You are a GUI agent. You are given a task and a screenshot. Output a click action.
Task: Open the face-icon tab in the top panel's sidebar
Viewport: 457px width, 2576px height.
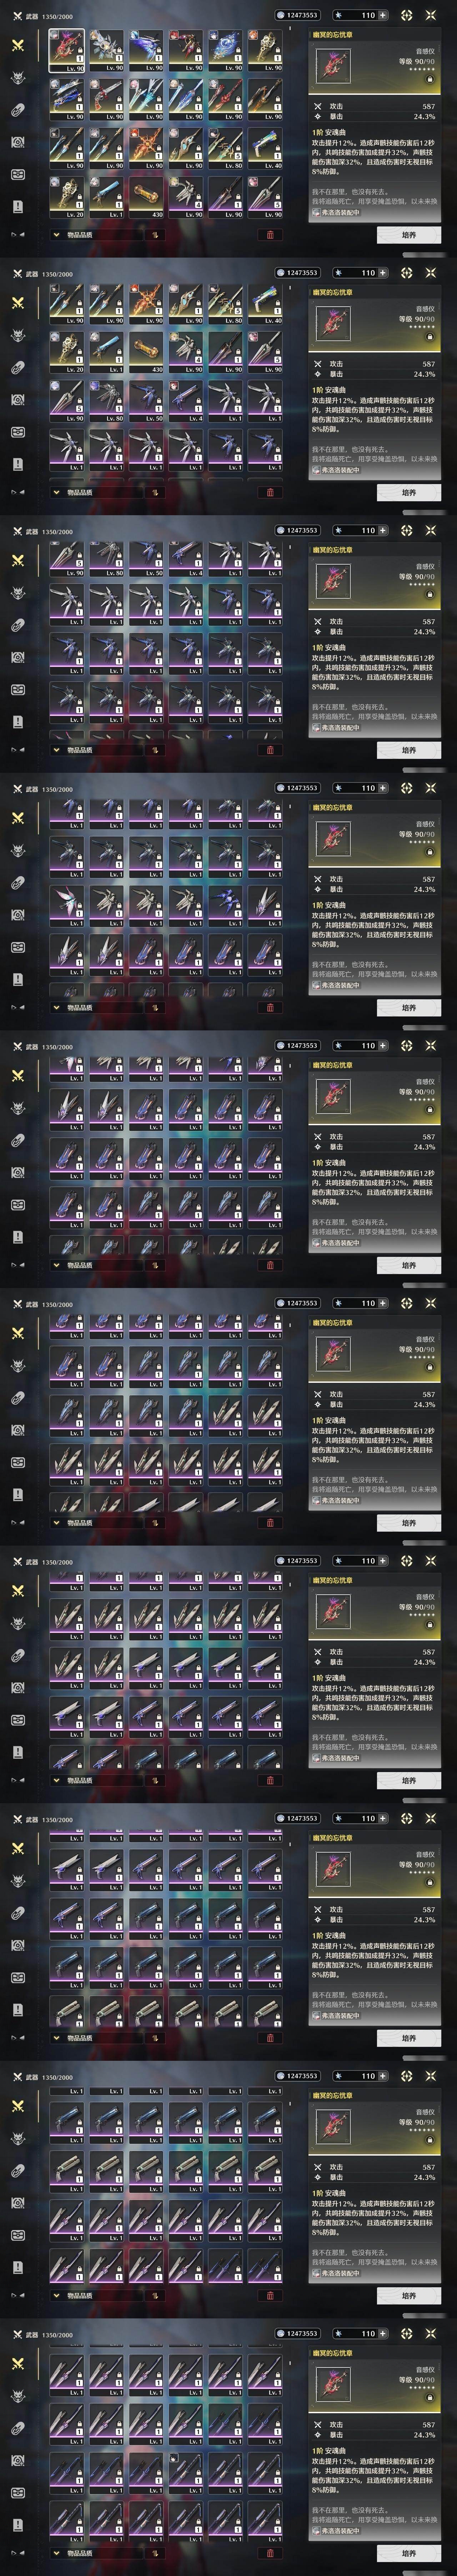coord(17,174)
